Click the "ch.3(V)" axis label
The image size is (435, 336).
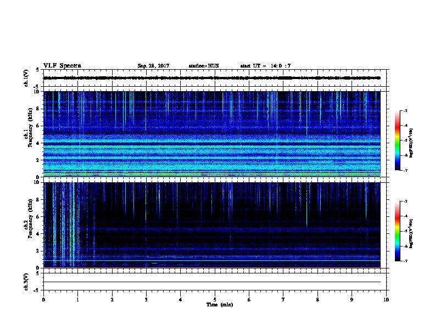[x=26, y=282]
